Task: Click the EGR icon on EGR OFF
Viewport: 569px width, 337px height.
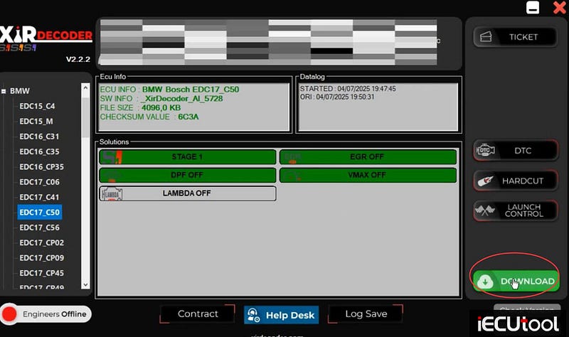Action: (x=292, y=157)
